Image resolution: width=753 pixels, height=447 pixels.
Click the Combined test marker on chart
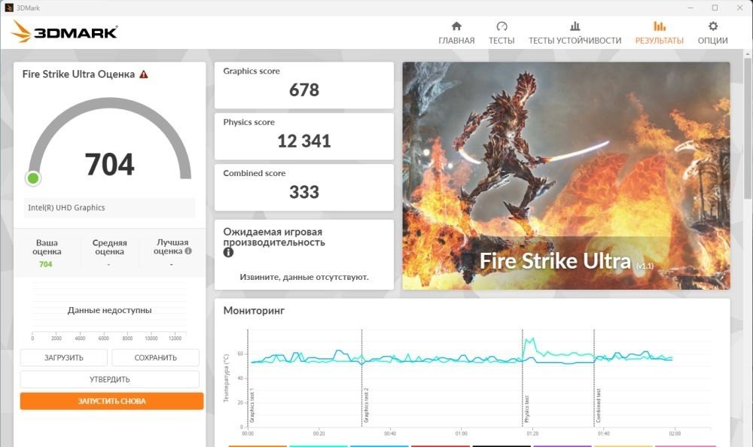(x=599, y=406)
